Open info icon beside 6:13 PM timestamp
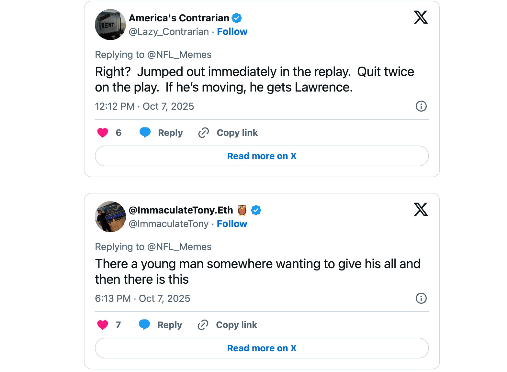This screenshot has width=507, height=372. pos(421,298)
